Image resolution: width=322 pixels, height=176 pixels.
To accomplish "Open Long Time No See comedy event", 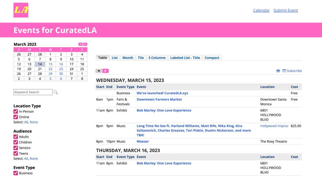I will click(194, 130).
